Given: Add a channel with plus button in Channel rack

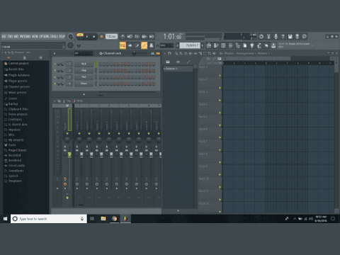Looking at the screenshot, I should 84,94.
